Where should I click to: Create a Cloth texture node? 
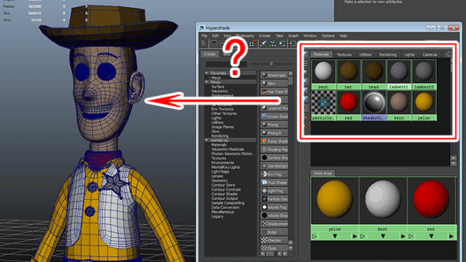click(x=274, y=248)
